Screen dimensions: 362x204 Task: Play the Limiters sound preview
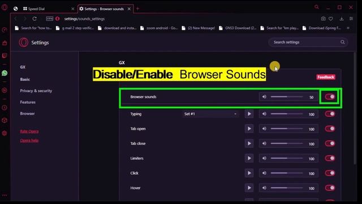coord(249,158)
